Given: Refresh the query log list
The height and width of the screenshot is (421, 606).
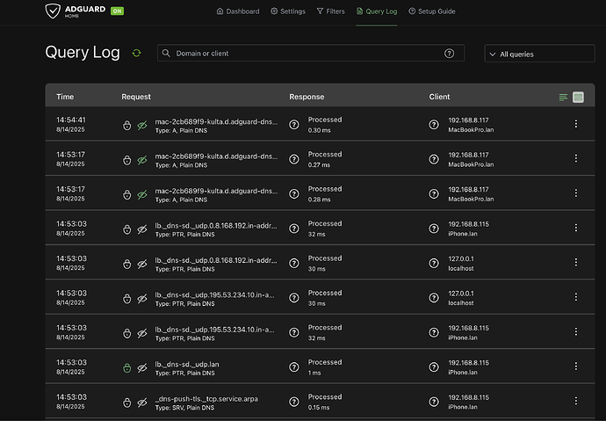Looking at the screenshot, I should click(136, 54).
